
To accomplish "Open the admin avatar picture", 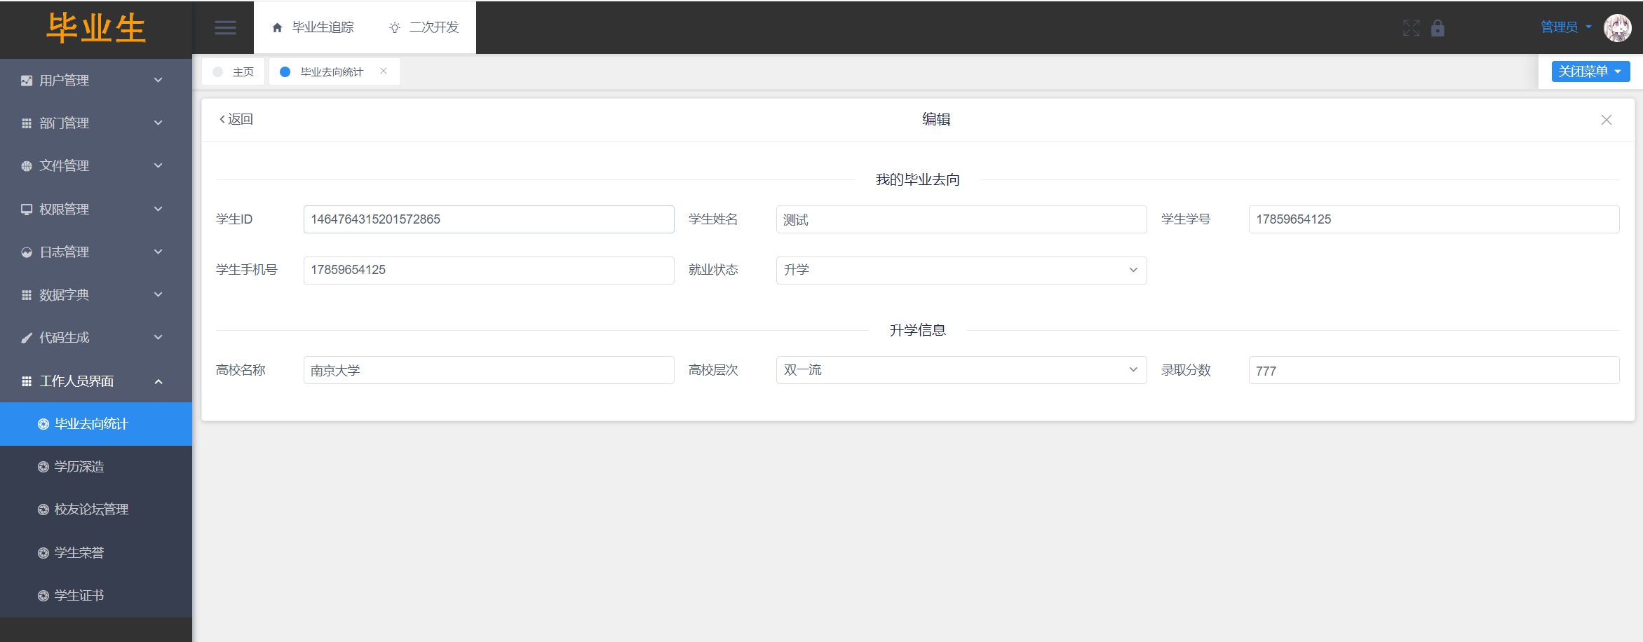I will tap(1618, 28).
